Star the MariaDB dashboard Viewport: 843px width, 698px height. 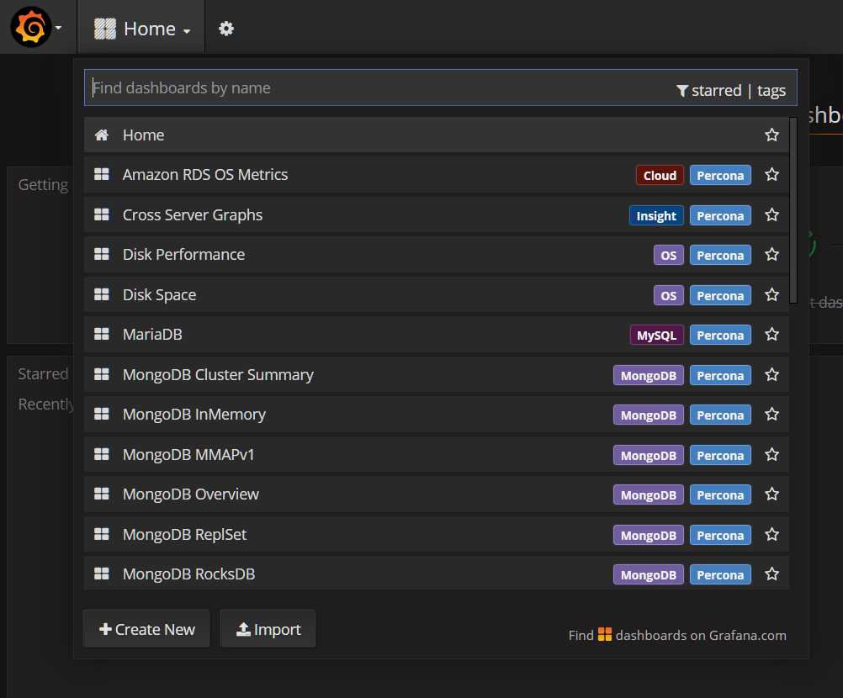pos(772,334)
